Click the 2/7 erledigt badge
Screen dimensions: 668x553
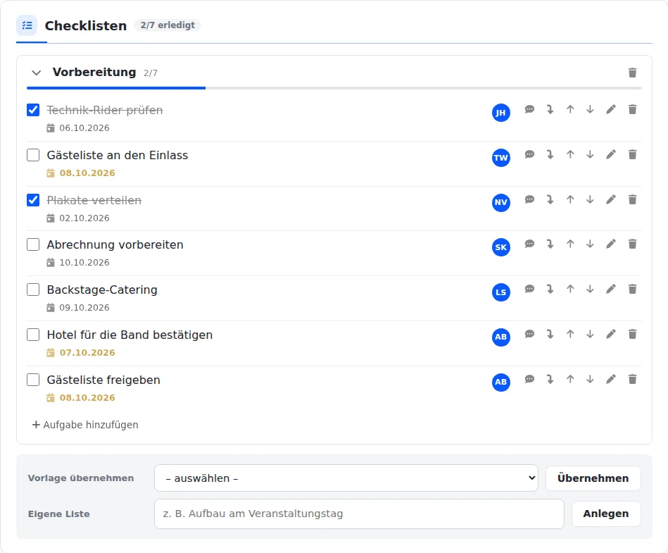click(x=168, y=25)
